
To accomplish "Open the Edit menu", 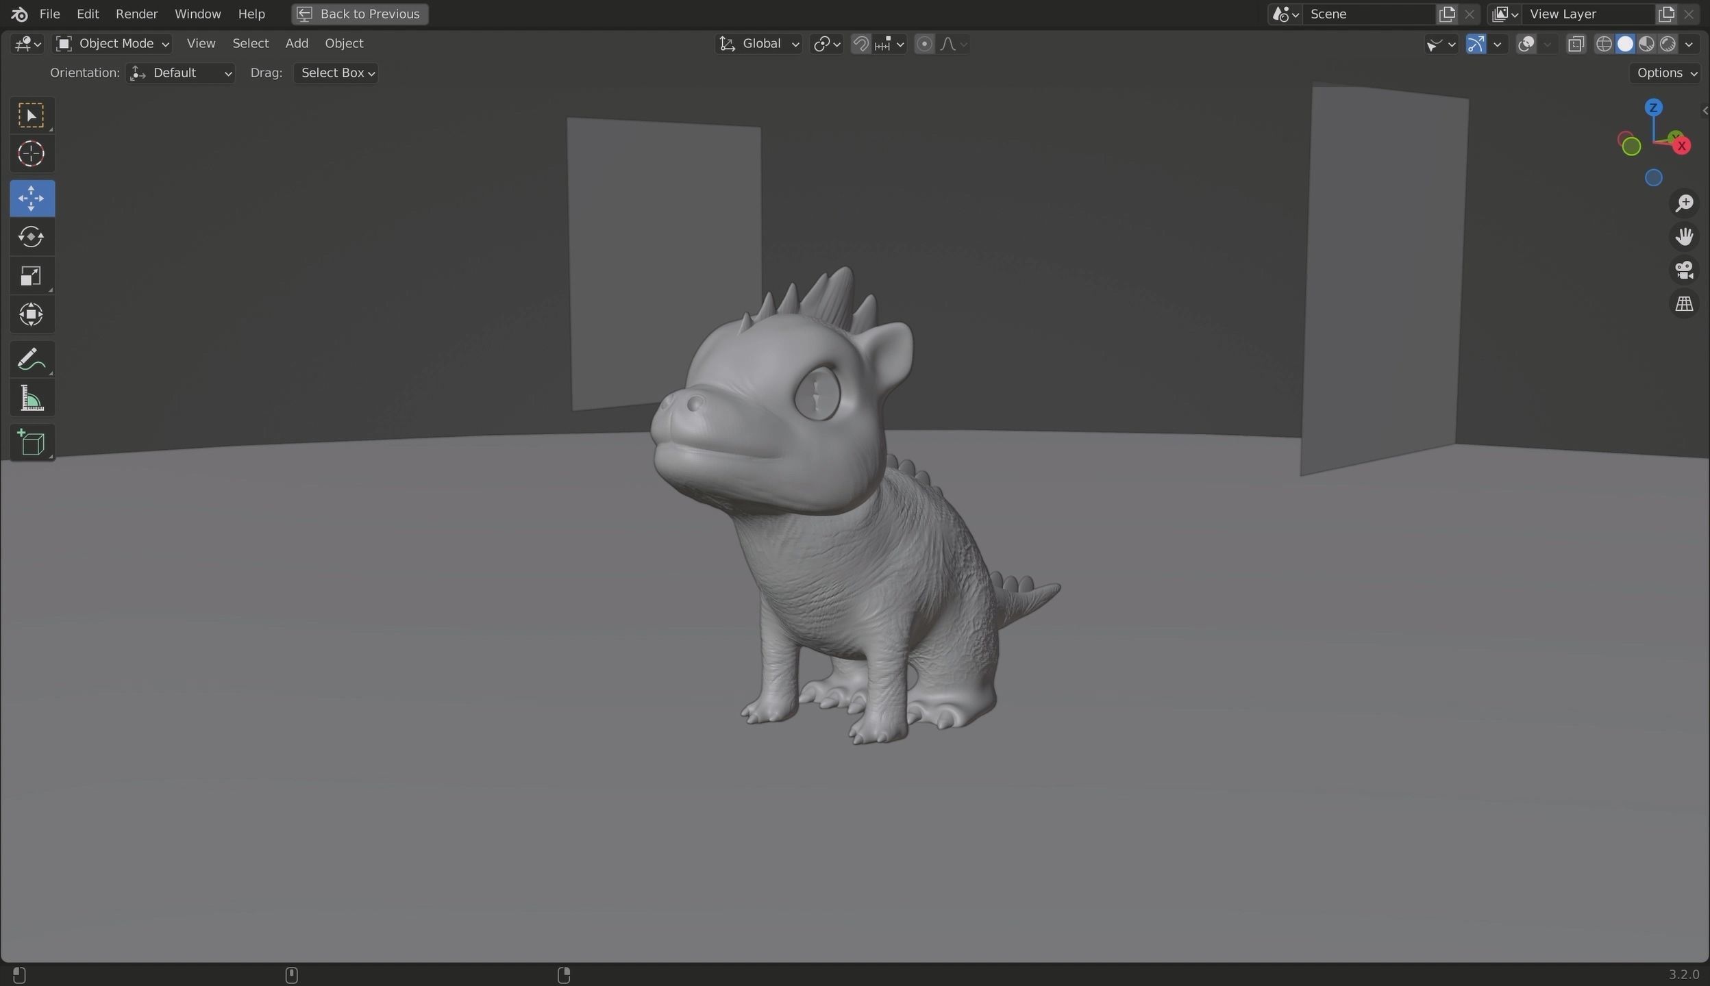I will (88, 14).
